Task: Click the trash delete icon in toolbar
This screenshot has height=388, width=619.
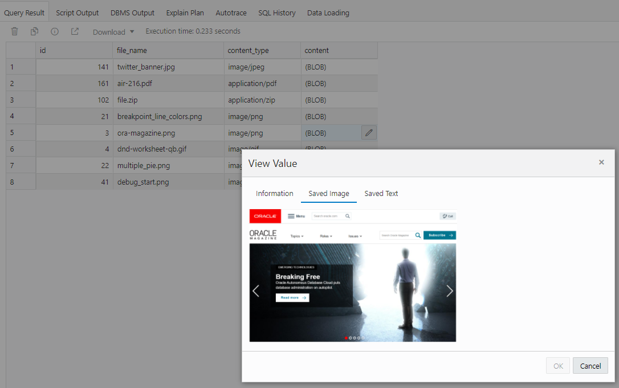Action: click(x=15, y=31)
